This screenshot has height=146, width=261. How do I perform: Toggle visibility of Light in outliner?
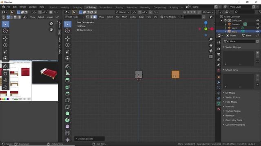tap(257, 28)
